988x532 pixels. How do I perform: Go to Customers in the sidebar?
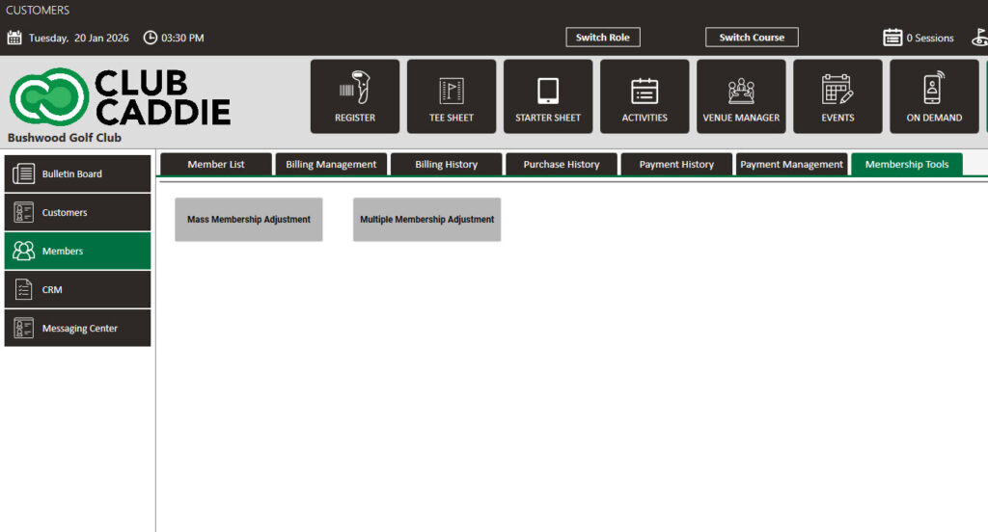click(77, 213)
